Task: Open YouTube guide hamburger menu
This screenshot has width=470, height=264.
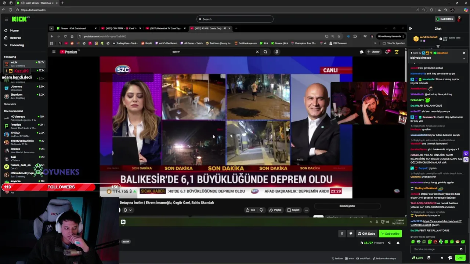Action: point(54,52)
